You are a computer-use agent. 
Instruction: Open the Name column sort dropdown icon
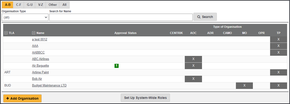tap(33, 33)
